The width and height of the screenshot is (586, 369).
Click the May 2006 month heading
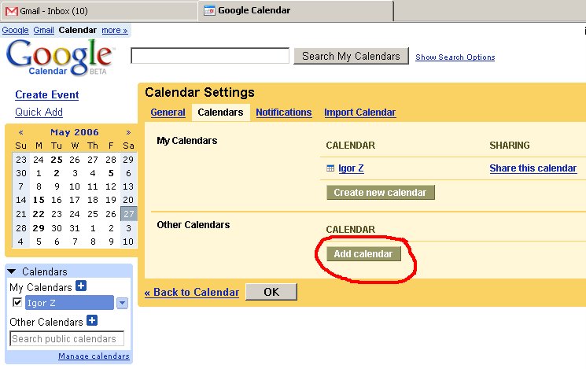click(75, 132)
